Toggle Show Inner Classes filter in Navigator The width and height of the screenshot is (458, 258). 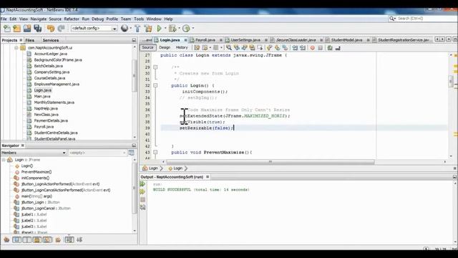pos(47,240)
